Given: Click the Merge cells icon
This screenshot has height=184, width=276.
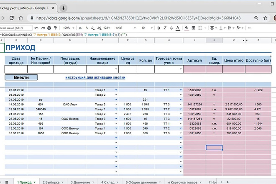Looking at the screenshot, I should pyautogui.click(x=200, y=28).
